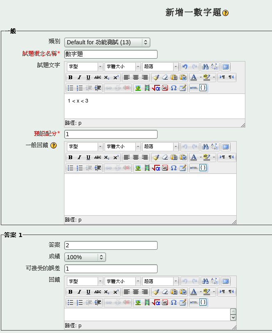Image resolution: width=272 pixels, height=333 pixels.
Task: Expand 字體大小 dropdown in question text editor
Action: point(123,66)
